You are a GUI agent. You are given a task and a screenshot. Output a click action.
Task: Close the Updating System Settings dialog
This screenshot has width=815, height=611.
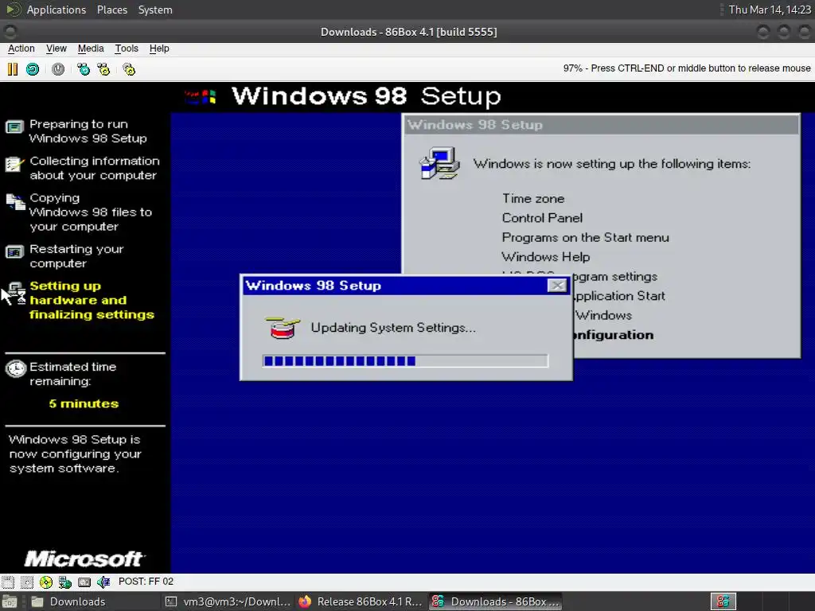coord(557,286)
